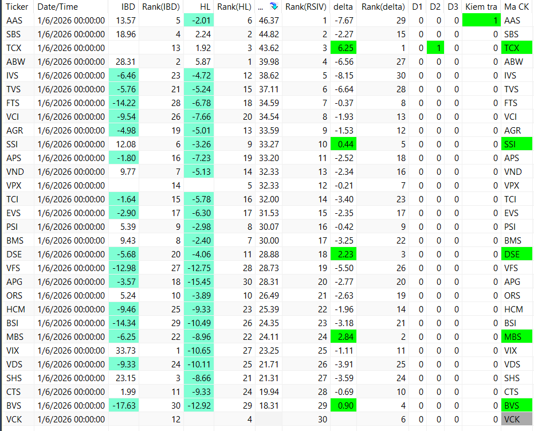The image size is (534, 431).
Task: Click IBD value 33.73 in VIX row
Action: 125,351
